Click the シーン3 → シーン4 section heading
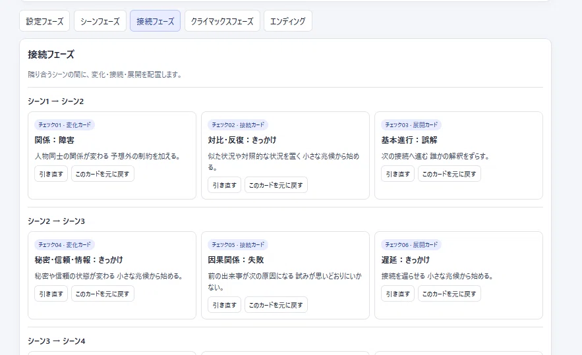Image resolution: width=582 pixels, height=355 pixels. [57, 341]
